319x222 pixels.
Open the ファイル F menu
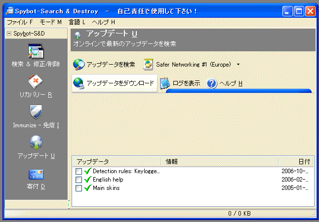(x=20, y=22)
